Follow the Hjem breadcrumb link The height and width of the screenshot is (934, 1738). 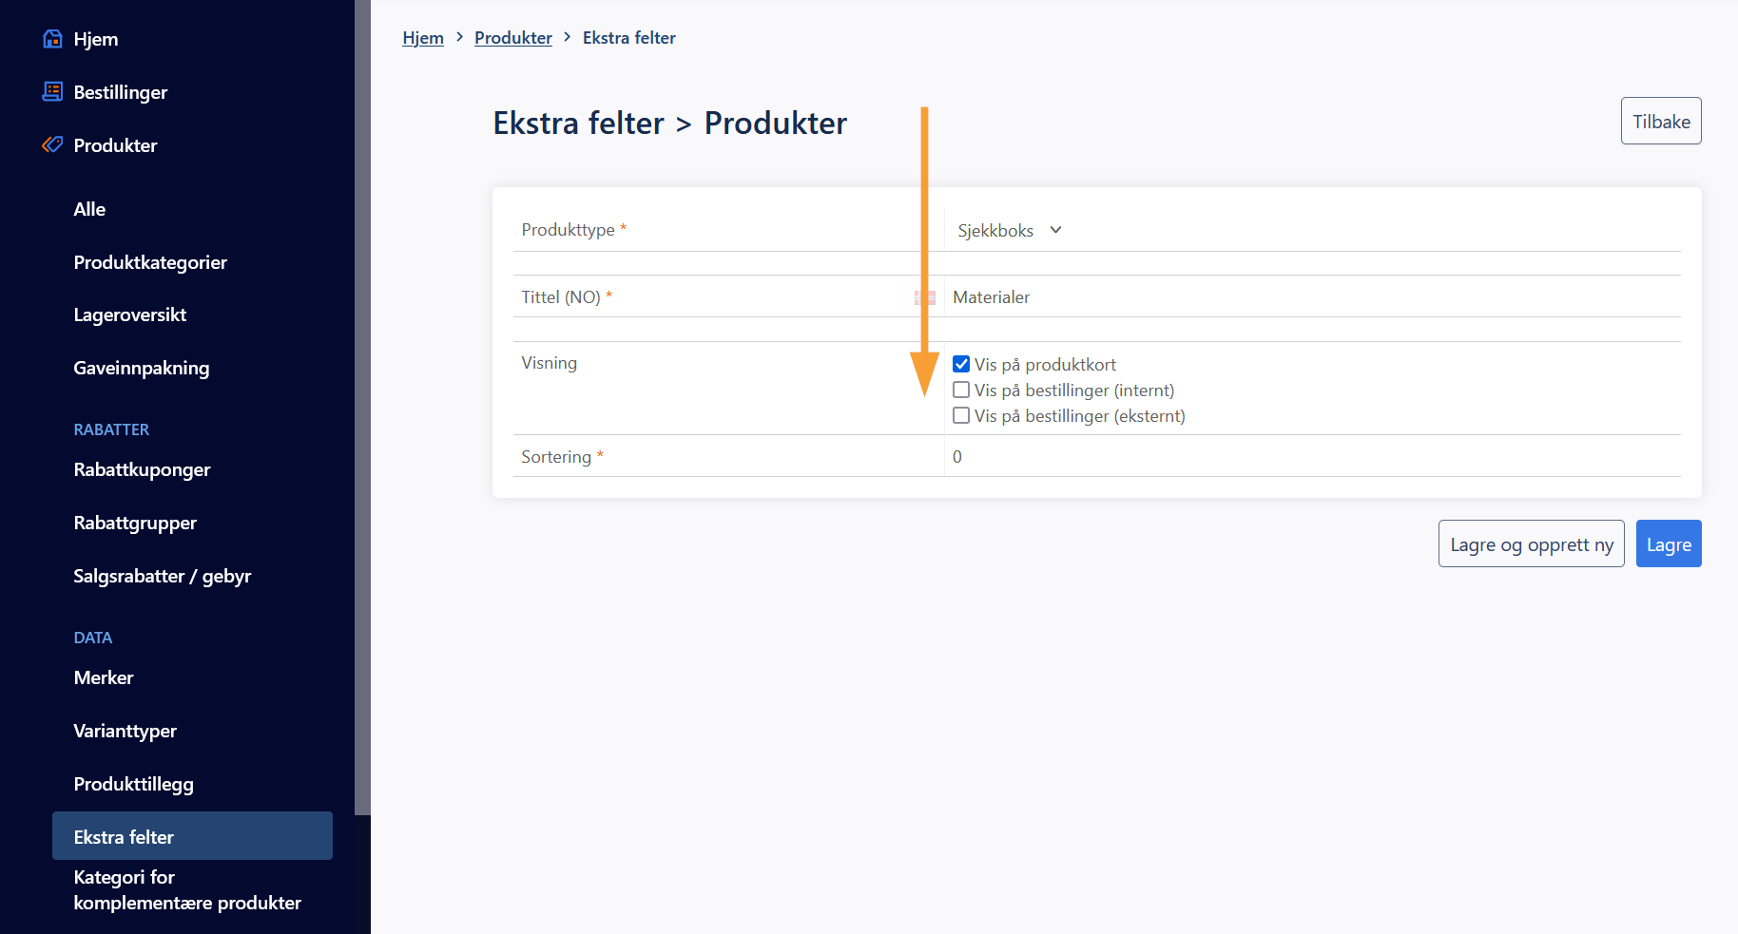[423, 38]
